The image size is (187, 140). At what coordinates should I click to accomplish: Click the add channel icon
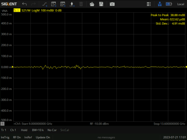coord(63,4)
